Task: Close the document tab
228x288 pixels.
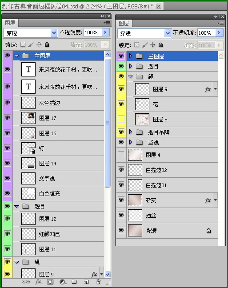Action: pos(159,6)
